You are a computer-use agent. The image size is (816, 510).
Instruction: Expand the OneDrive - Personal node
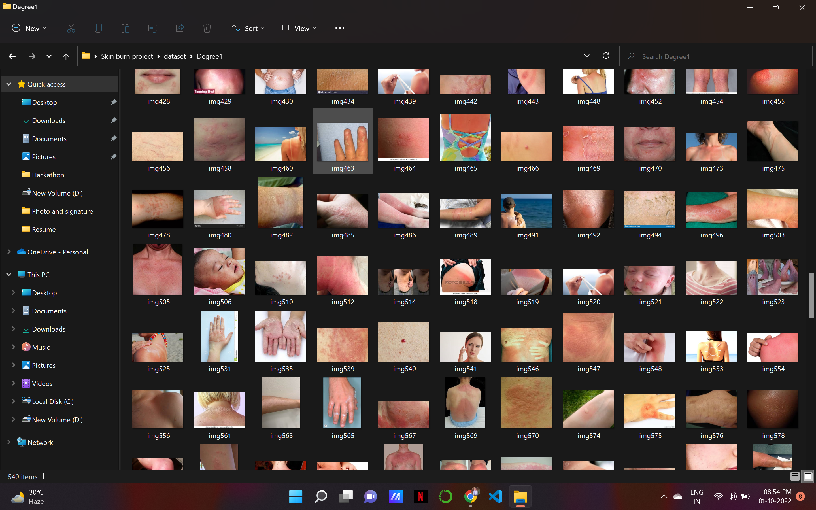pos(9,252)
